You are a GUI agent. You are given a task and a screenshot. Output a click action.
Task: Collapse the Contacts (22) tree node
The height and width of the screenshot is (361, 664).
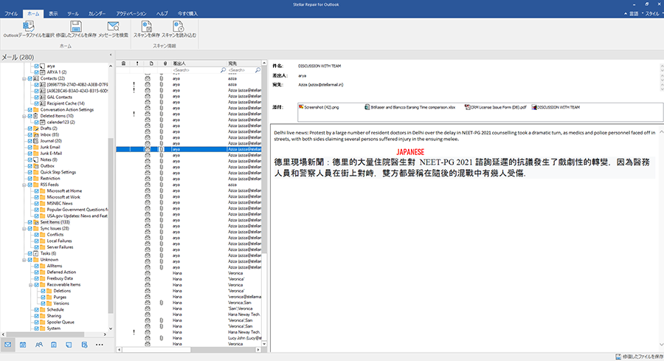click(24, 78)
